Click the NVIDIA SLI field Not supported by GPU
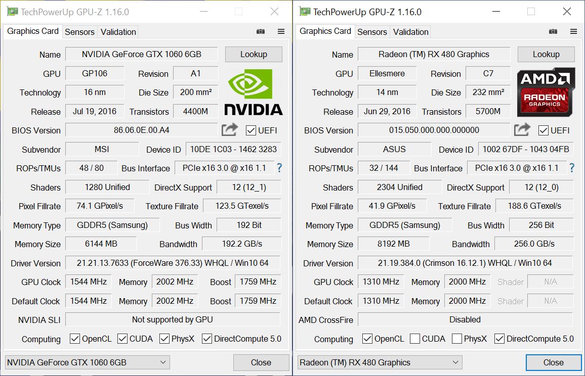This screenshot has height=376, width=585. 173,320
